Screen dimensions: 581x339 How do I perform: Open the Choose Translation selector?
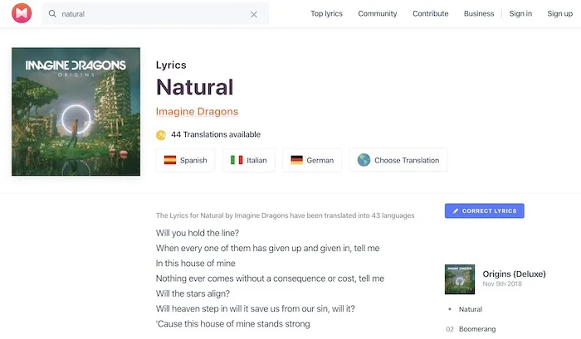pyautogui.click(x=398, y=160)
